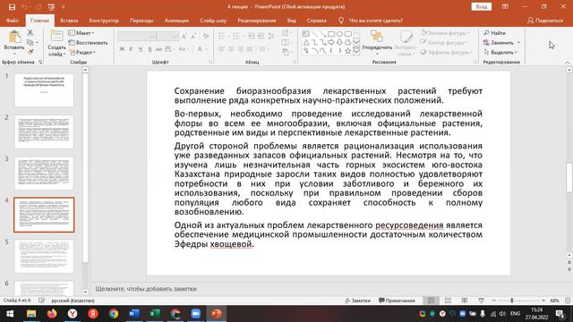Click the zoom slider handle

512,301
